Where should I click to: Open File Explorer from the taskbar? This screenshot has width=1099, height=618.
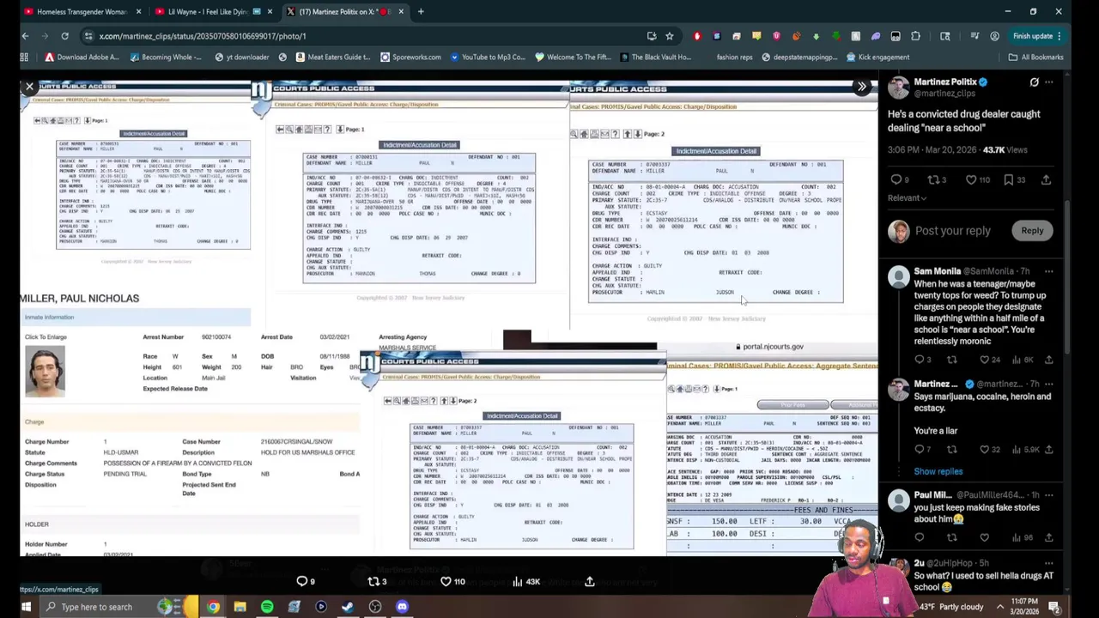click(x=240, y=607)
